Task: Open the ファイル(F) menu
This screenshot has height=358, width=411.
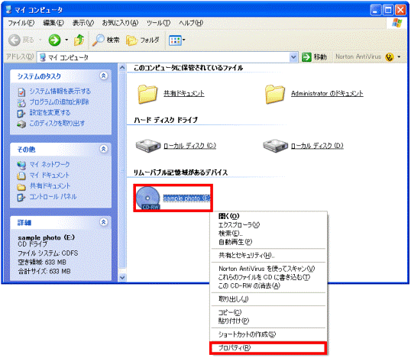Action: 21,23
